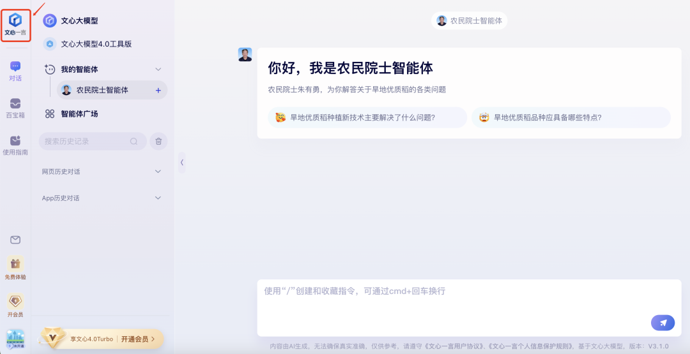Screen dimensions: 690x354
Task: Click the agent avatar beside the greeting
Action: tap(245, 54)
